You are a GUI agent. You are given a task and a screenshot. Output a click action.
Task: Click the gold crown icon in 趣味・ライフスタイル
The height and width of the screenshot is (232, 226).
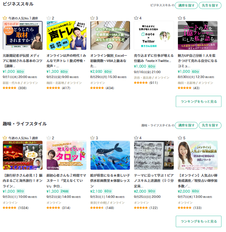[x=5, y=138]
